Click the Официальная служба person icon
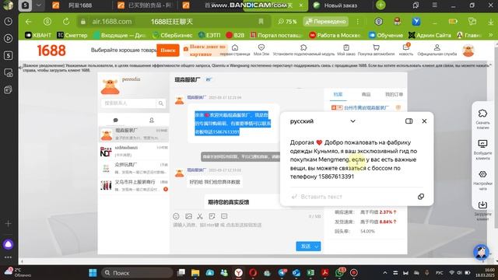 (x=437, y=47)
